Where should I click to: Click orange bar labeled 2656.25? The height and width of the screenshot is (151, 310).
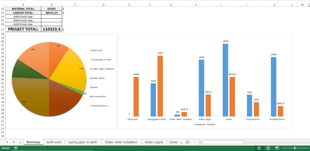click(281, 111)
